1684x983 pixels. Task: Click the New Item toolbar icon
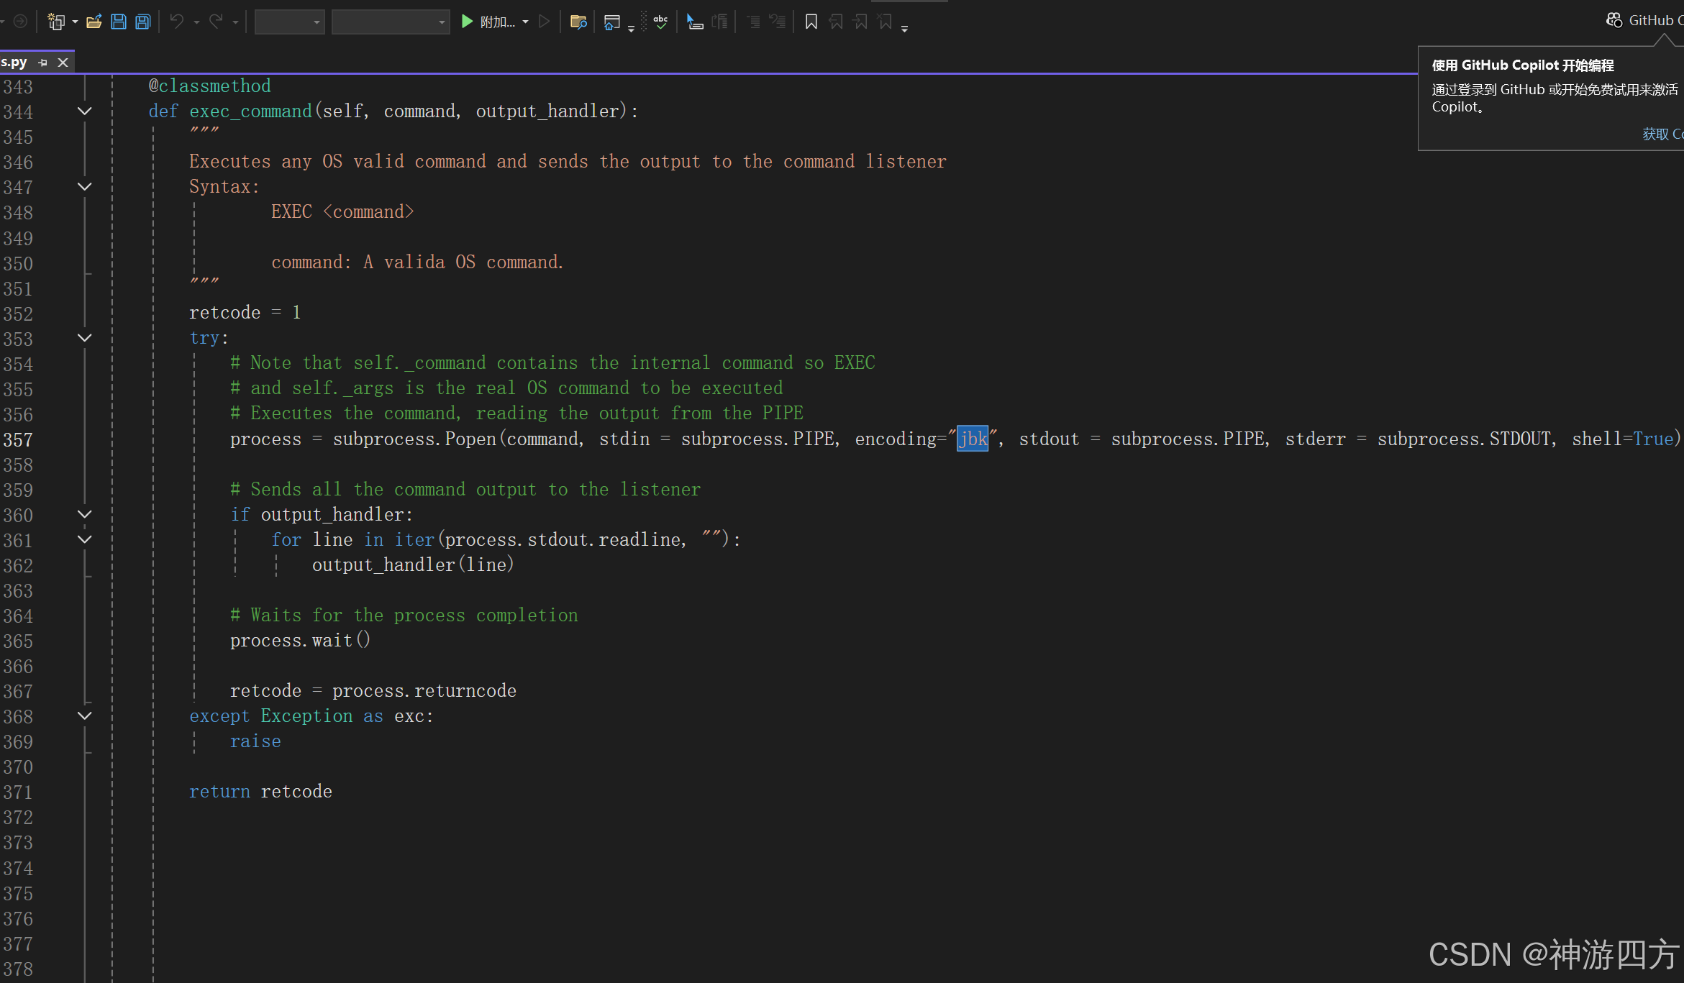coord(56,22)
